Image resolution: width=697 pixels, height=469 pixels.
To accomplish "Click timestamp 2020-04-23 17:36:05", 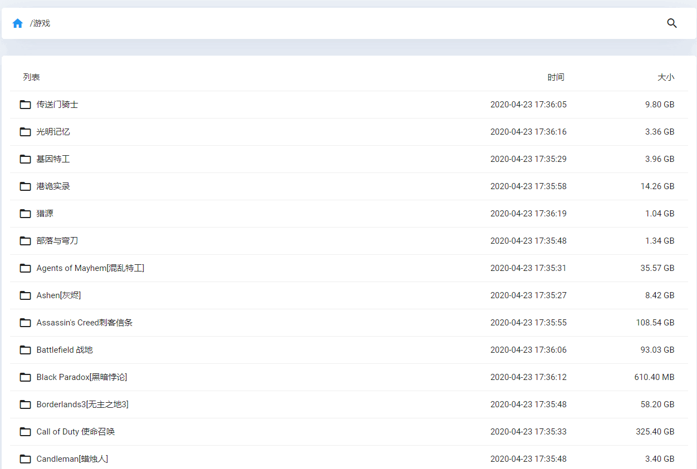I will (528, 105).
